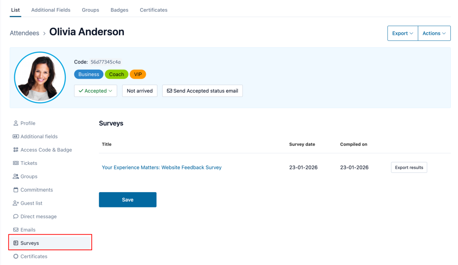Go back via Attendees breadcrumb

pos(24,33)
